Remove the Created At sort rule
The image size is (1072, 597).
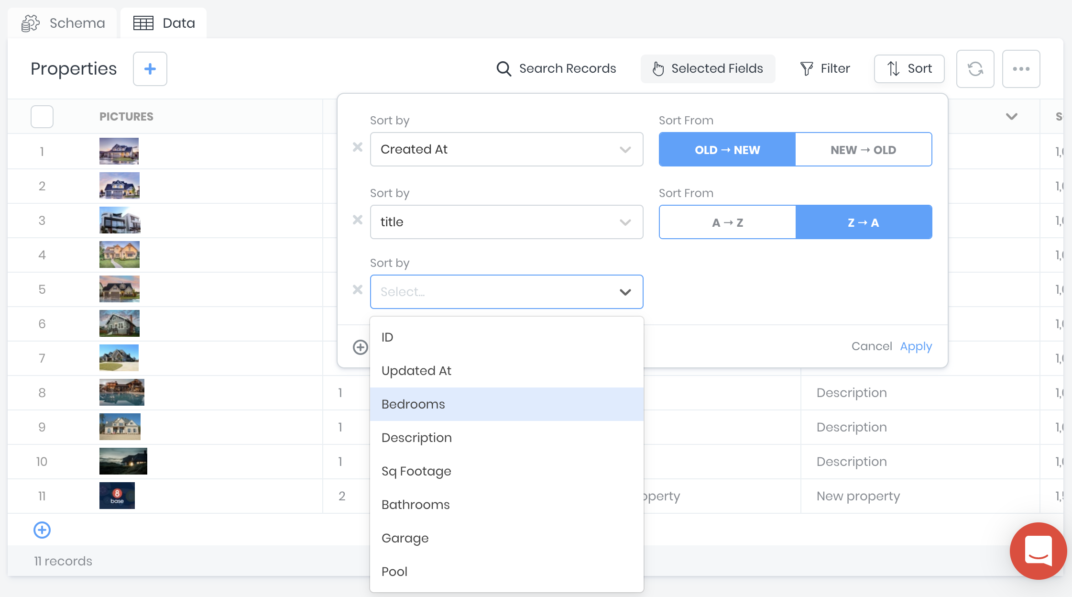357,147
